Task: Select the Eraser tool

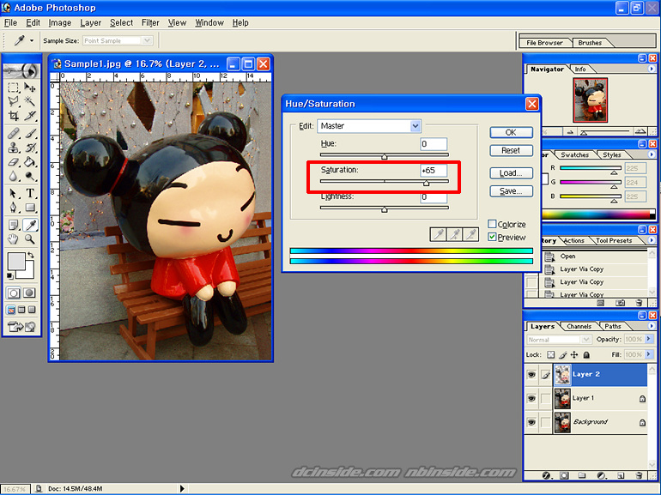Action: point(13,162)
